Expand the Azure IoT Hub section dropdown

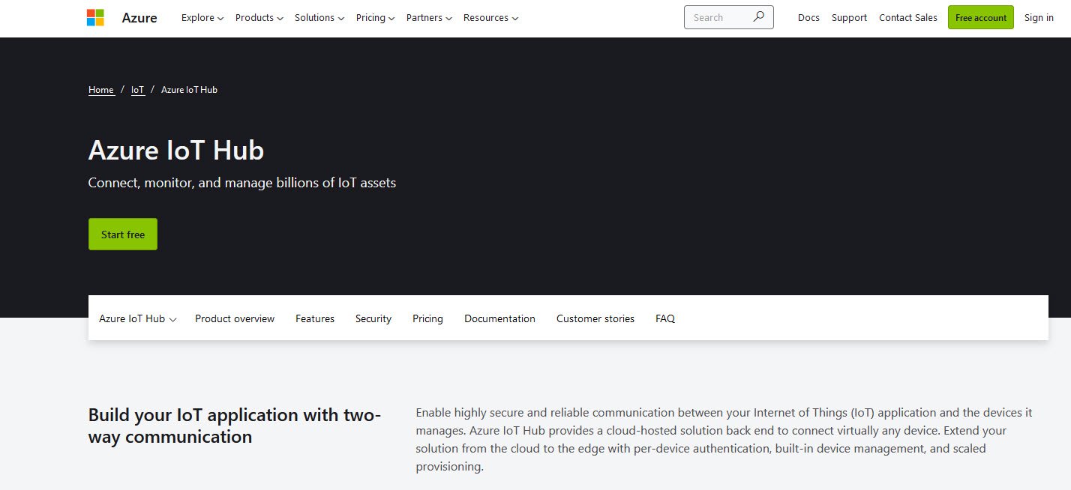point(138,318)
